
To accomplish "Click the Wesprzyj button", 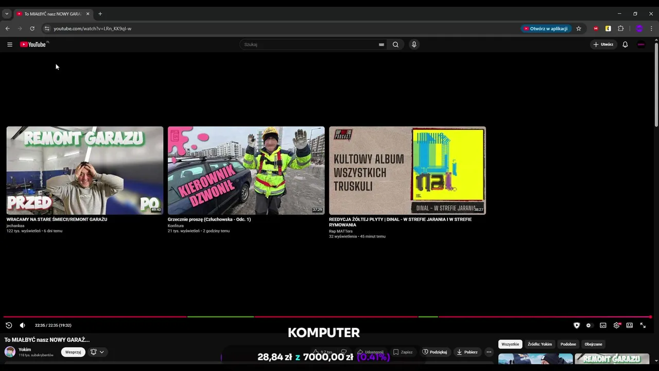I will point(73,352).
